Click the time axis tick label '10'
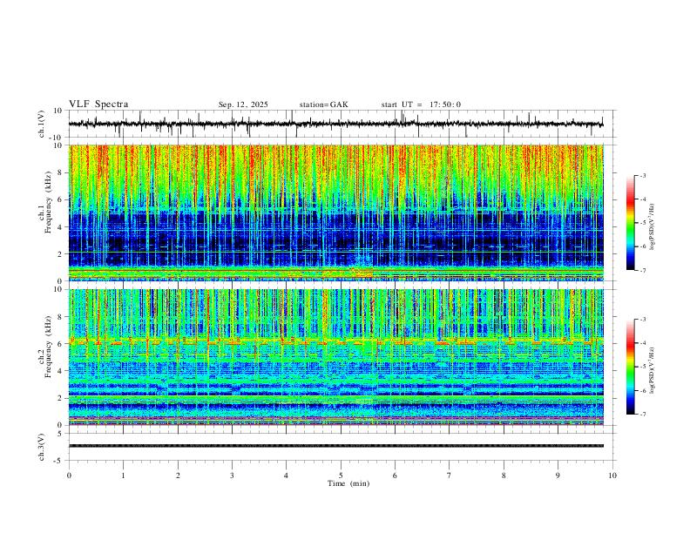 612,476
